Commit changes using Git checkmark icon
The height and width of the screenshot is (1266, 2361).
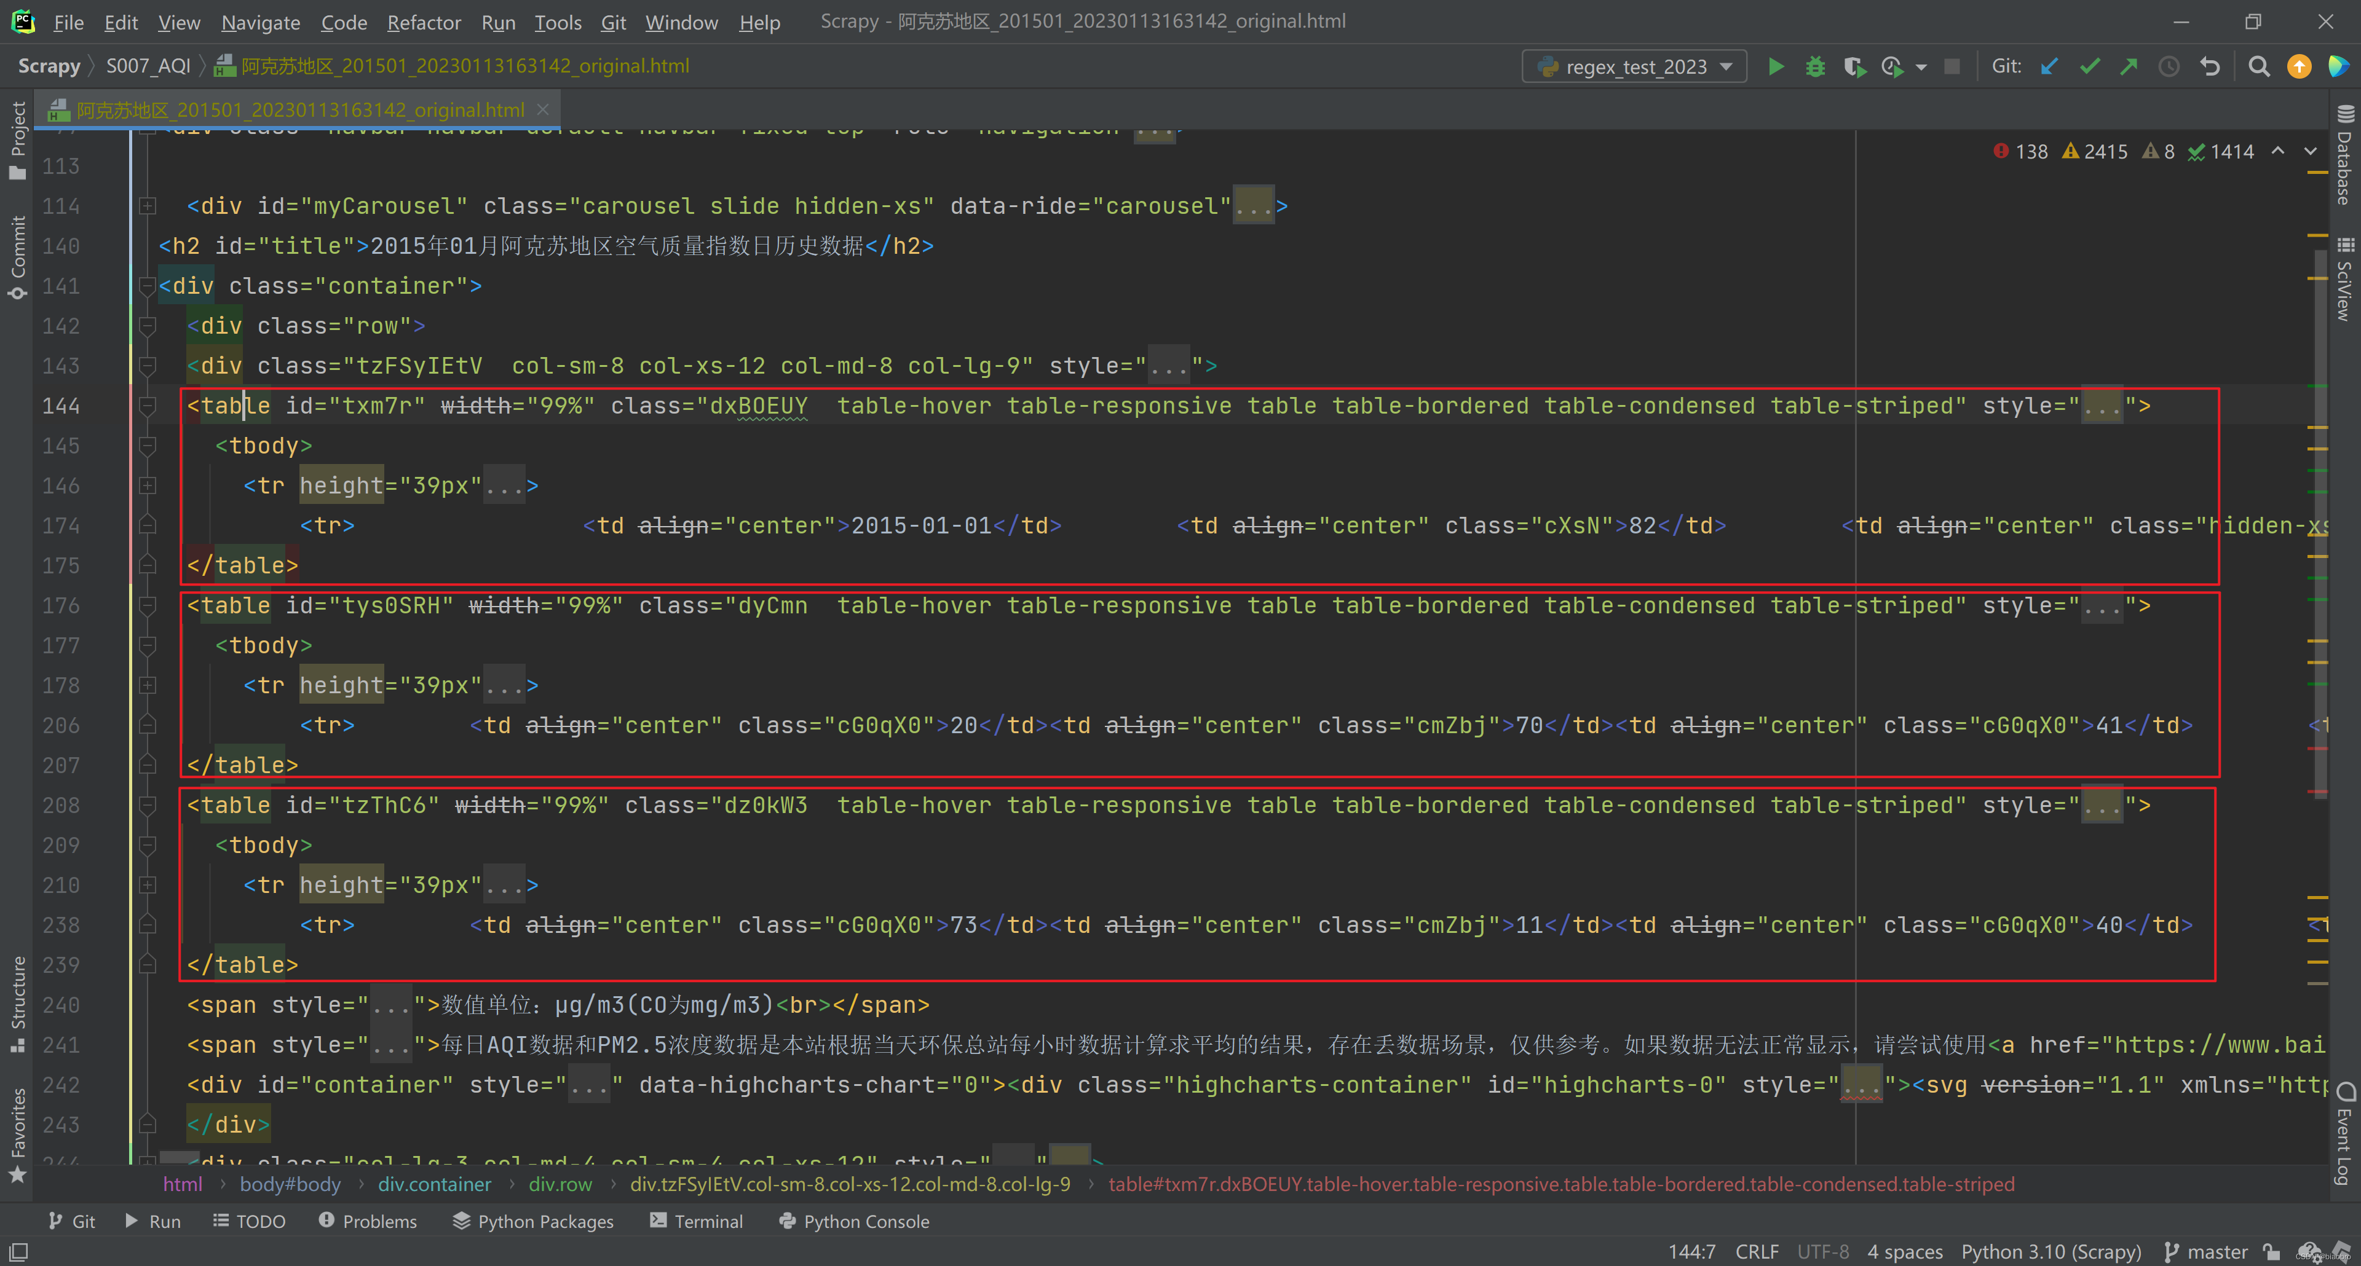(2090, 67)
